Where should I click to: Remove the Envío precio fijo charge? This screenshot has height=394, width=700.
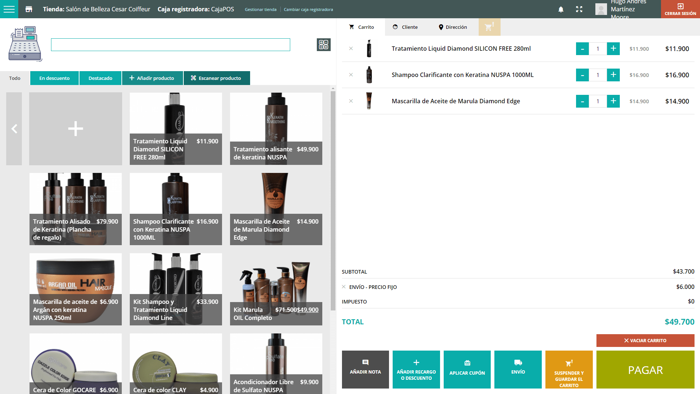[343, 287]
